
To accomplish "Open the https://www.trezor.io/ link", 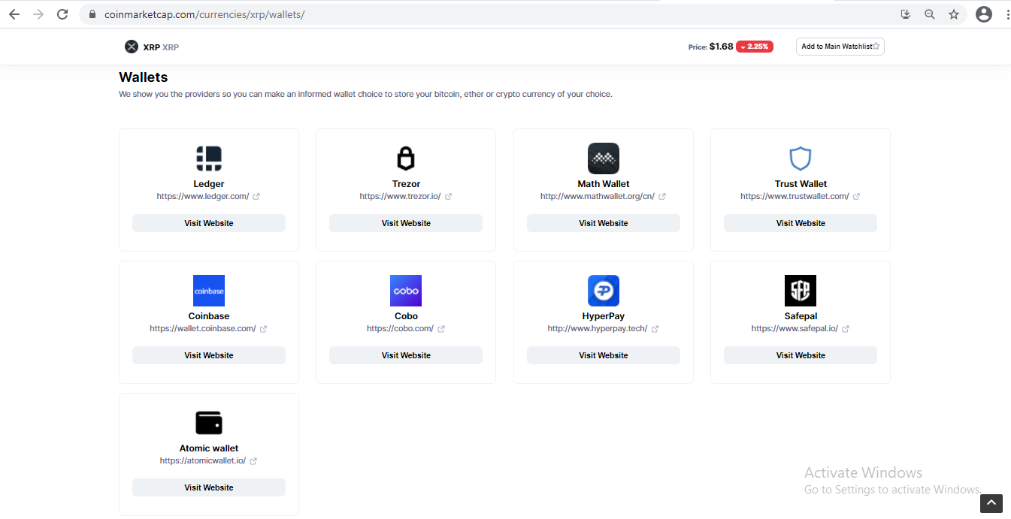I will (x=400, y=196).
